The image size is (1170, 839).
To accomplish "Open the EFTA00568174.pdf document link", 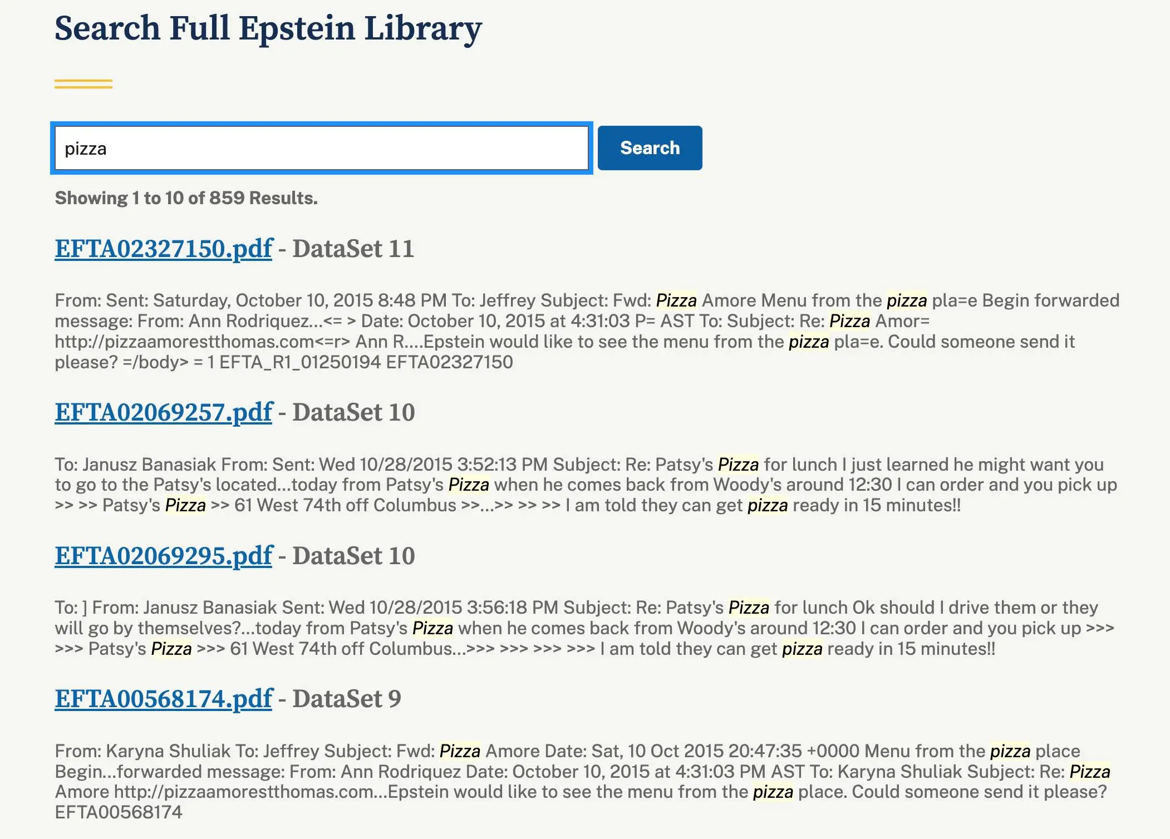I will tap(163, 699).
